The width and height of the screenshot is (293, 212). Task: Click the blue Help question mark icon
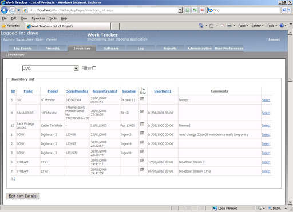(x=282, y=26)
